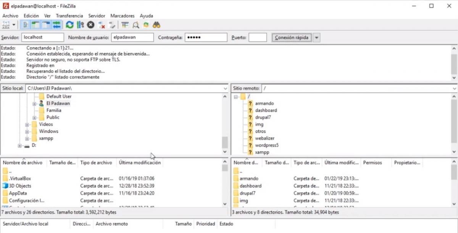Focus the Contraseña password field

tap(206, 37)
